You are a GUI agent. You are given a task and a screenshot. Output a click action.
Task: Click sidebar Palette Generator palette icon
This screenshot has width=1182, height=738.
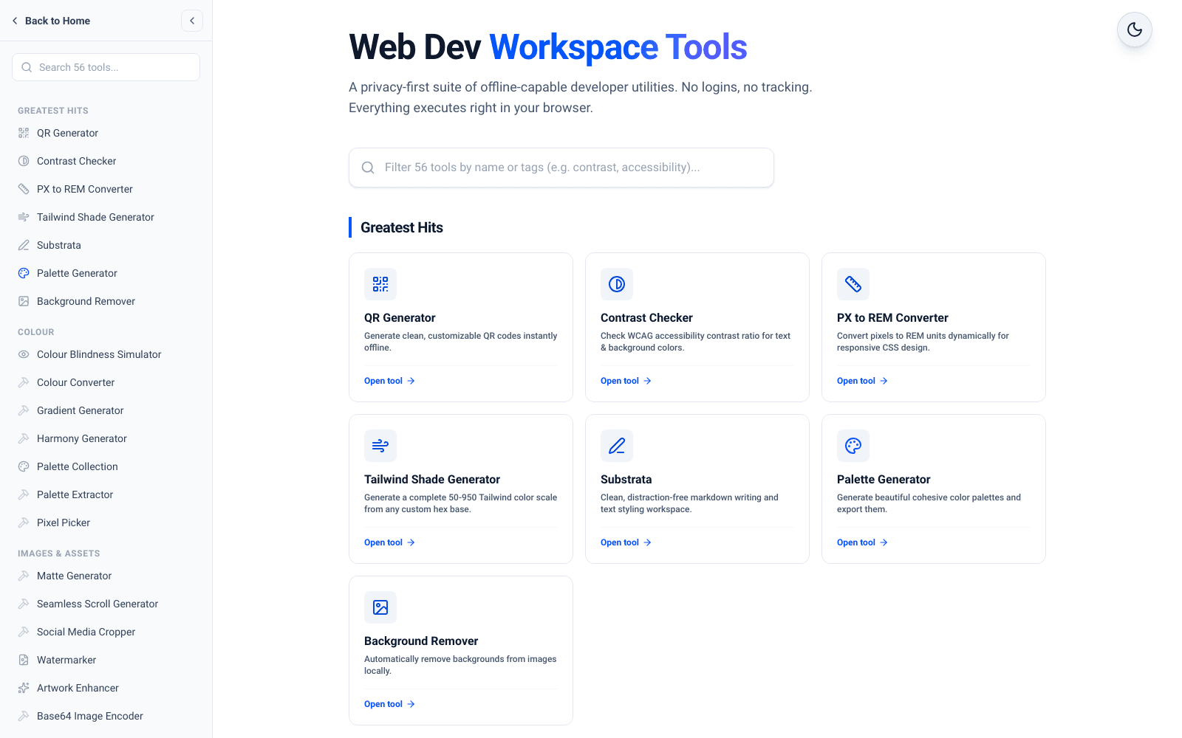coord(24,273)
